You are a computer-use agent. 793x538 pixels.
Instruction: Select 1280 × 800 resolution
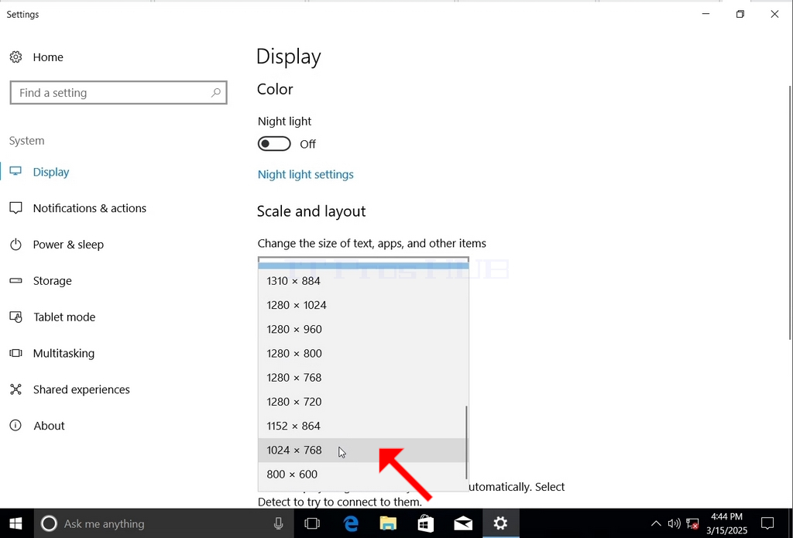click(363, 354)
